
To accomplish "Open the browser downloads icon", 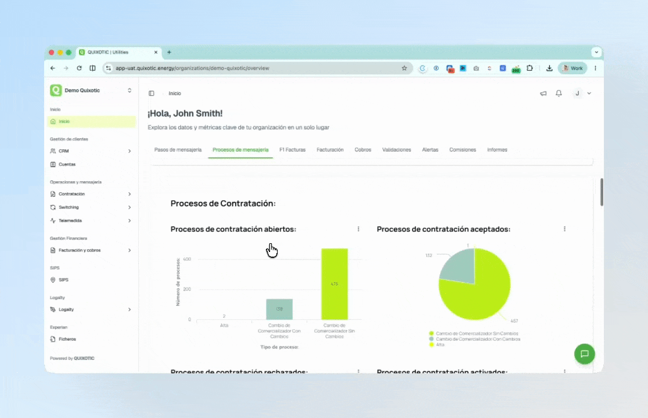I will point(549,69).
